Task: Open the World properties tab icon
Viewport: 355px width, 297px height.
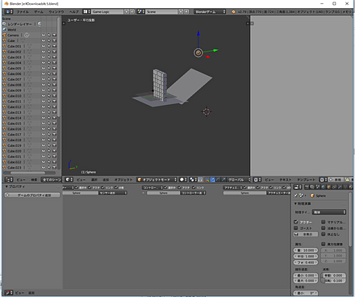Action: click(x=324, y=187)
